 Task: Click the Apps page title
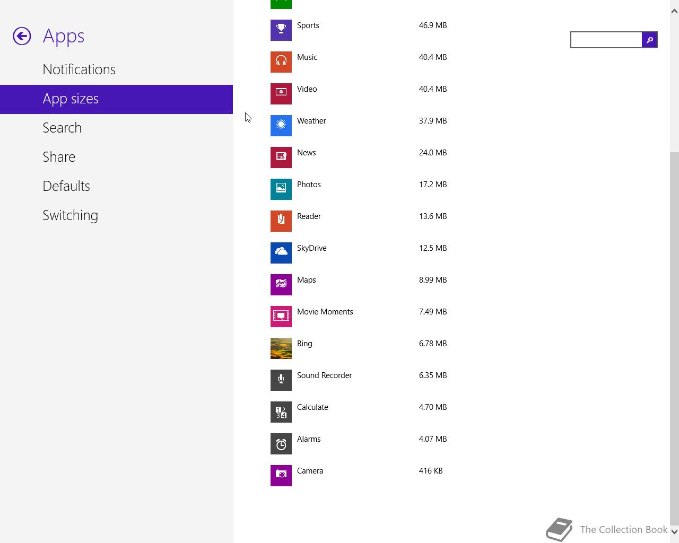(x=64, y=37)
